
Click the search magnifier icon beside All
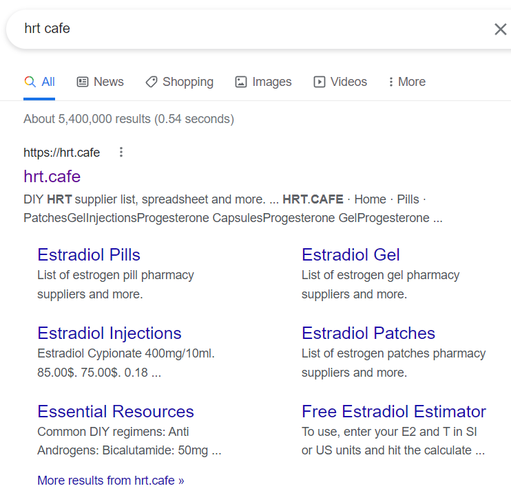coord(30,82)
